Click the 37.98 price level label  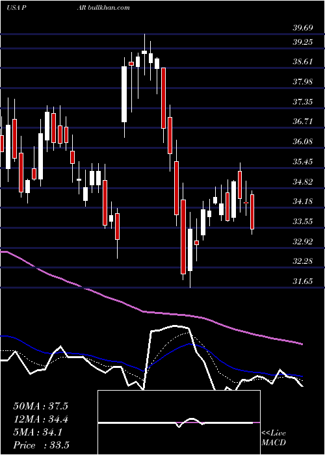point(303,81)
